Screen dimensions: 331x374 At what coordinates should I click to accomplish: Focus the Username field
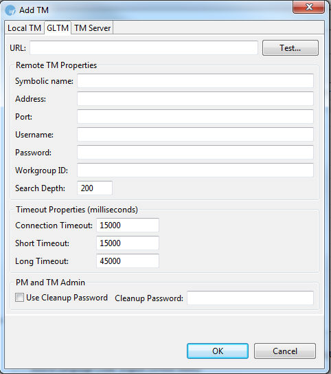click(x=195, y=135)
